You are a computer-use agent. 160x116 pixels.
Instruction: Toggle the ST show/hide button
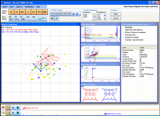(x=11, y=12)
